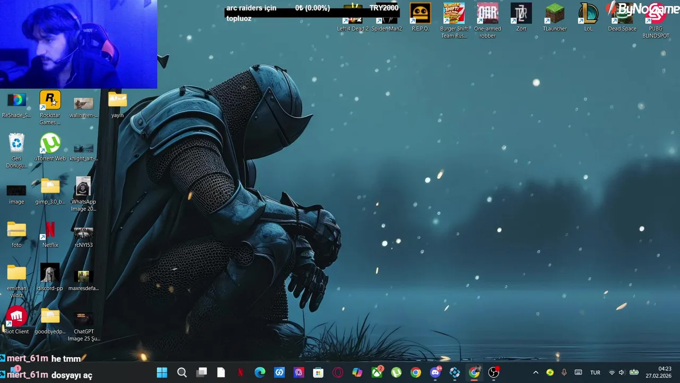This screenshot has height=383, width=680.
Task: Open the touch keyboard tray icon
Action: (579, 372)
